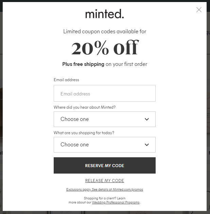Click the 'Limited coupon codes available for' text
The width and height of the screenshot is (210, 214).
[x=105, y=32]
